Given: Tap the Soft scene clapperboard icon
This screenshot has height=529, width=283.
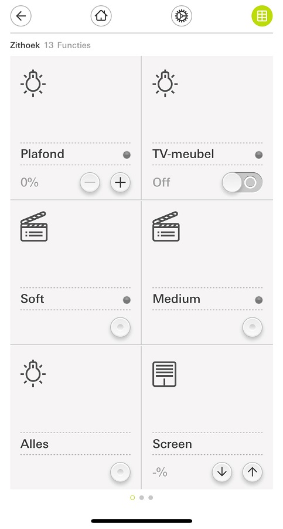Looking at the screenshot, I should [33, 226].
